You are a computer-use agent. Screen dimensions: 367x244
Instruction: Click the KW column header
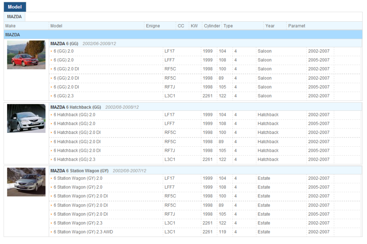[194, 26]
